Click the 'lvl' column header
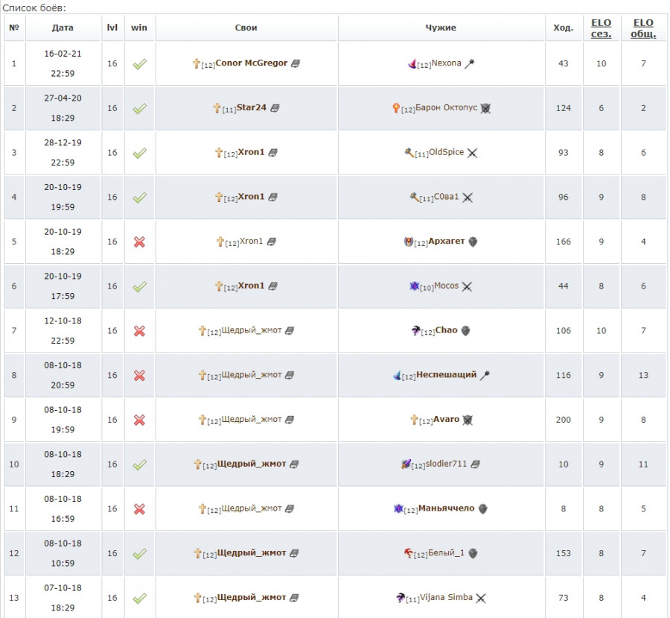Viewport: 670px width, 618px height. pyautogui.click(x=112, y=28)
